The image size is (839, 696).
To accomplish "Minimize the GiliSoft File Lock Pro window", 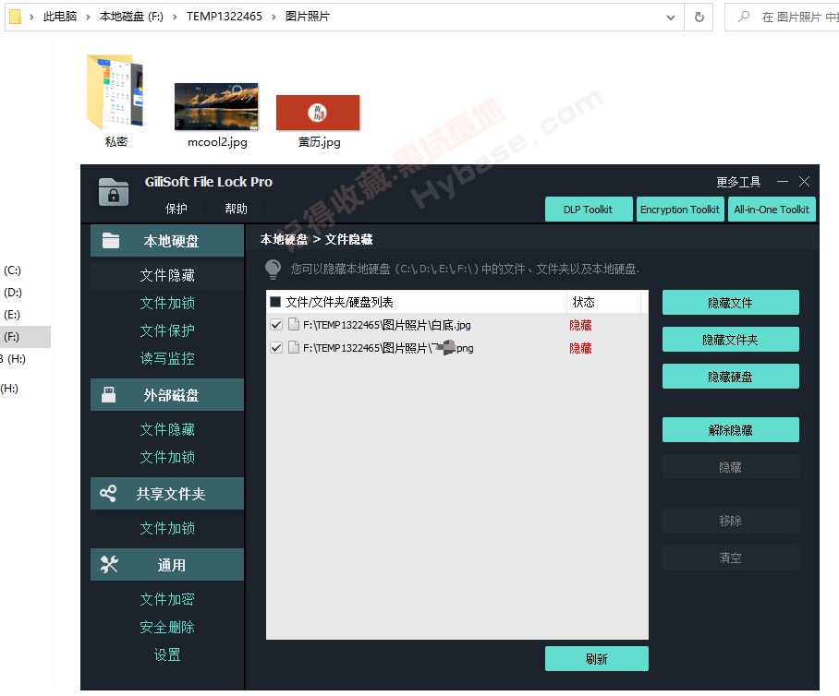I will point(783,182).
